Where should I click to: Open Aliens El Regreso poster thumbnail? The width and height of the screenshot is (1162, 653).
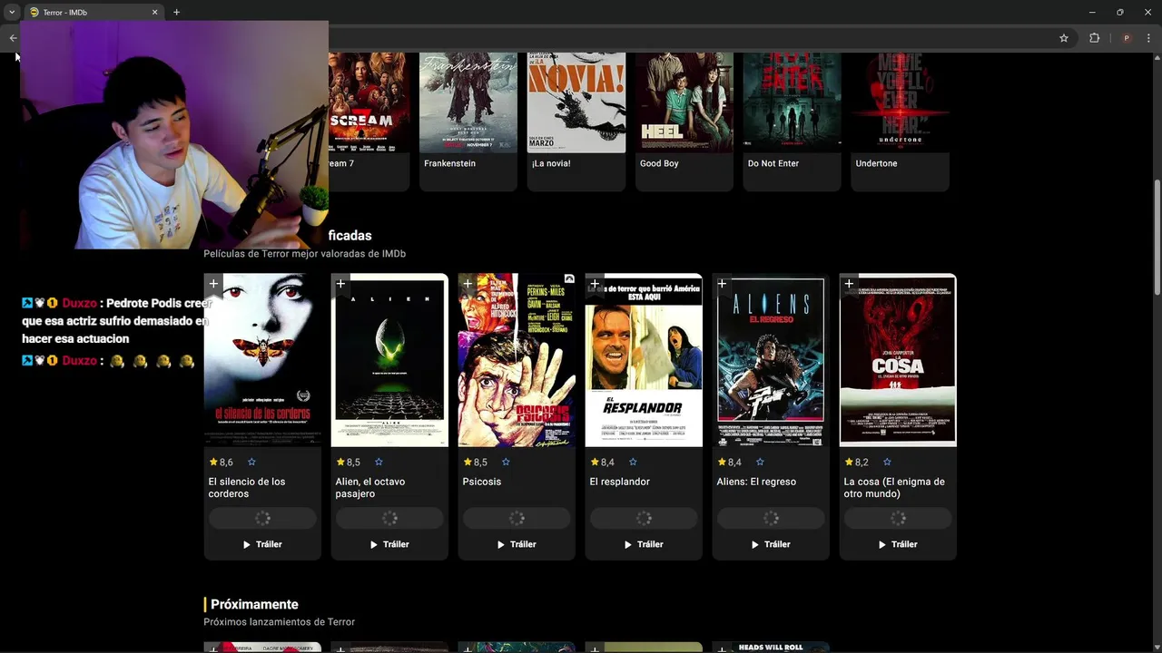pyautogui.click(x=771, y=360)
